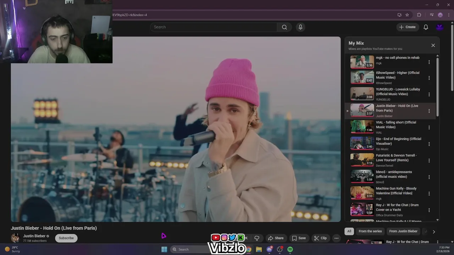Open Chrome media controls icon

[x=432, y=15]
